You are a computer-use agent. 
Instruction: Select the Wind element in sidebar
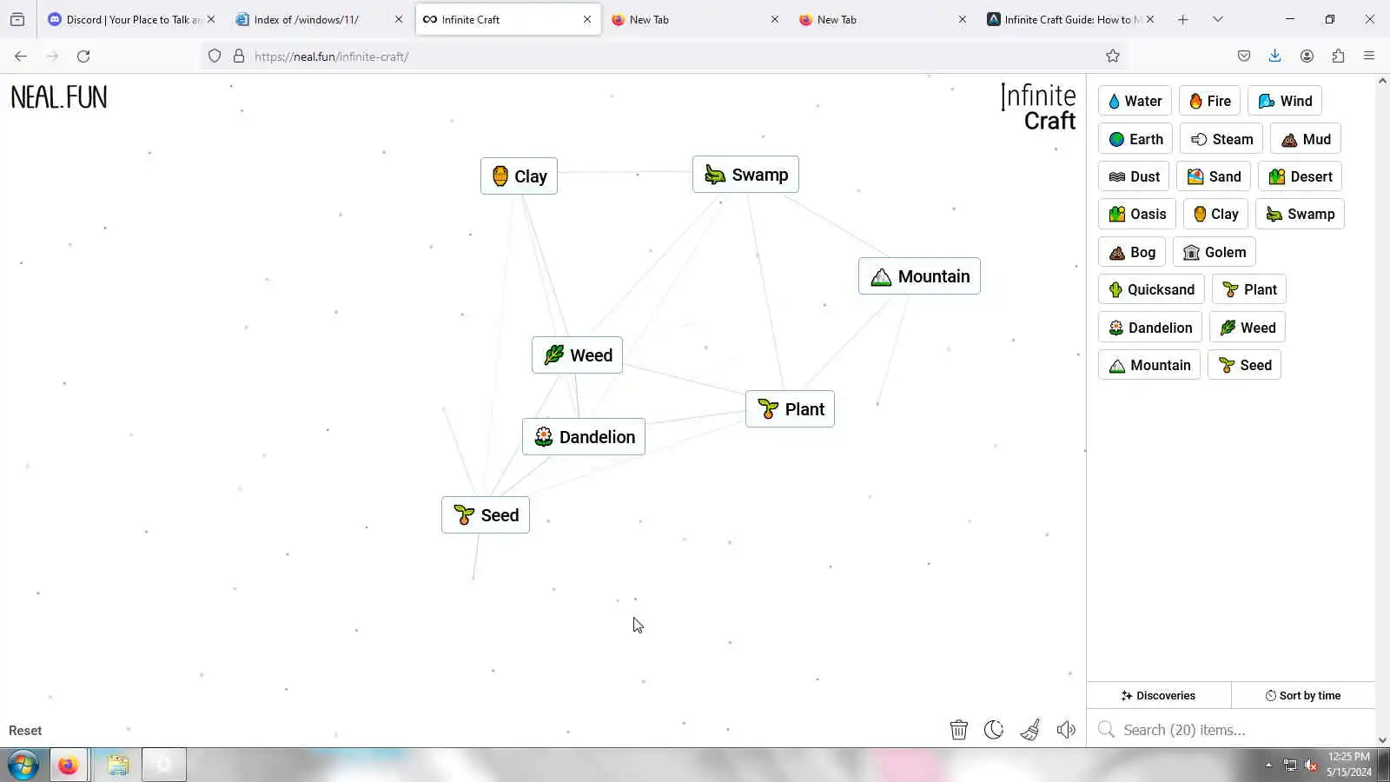[1285, 101]
